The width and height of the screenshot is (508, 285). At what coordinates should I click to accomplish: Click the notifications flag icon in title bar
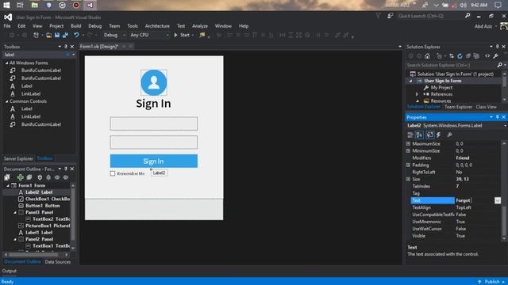coord(378,16)
